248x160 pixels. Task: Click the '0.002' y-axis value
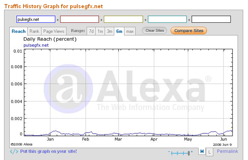pyautogui.click(x=17, y=119)
